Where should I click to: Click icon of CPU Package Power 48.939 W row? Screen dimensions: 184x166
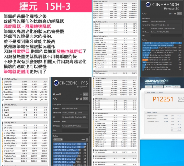tap(94, 55)
